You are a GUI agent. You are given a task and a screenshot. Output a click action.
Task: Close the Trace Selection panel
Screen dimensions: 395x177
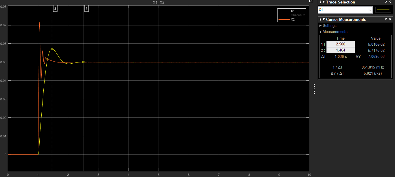[x=390, y=2]
